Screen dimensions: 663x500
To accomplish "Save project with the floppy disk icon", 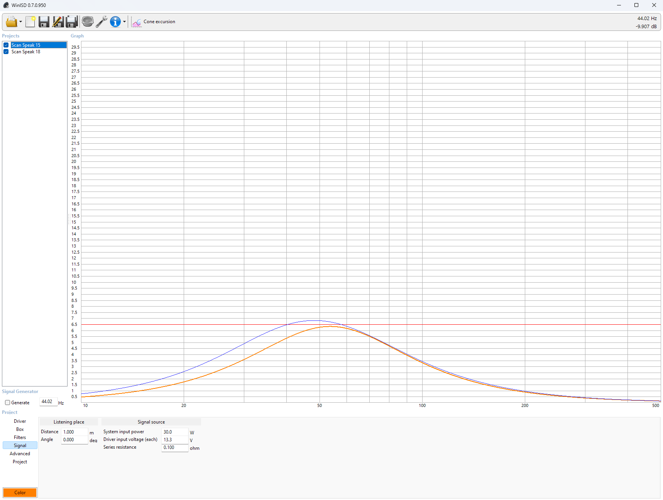I will coord(44,22).
